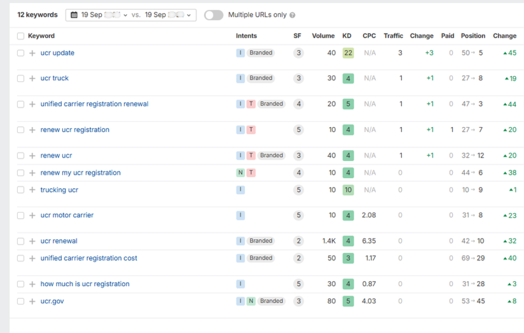Click the SF count badge for ucr update
This screenshot has width=524, height=333.
[298, 53]
